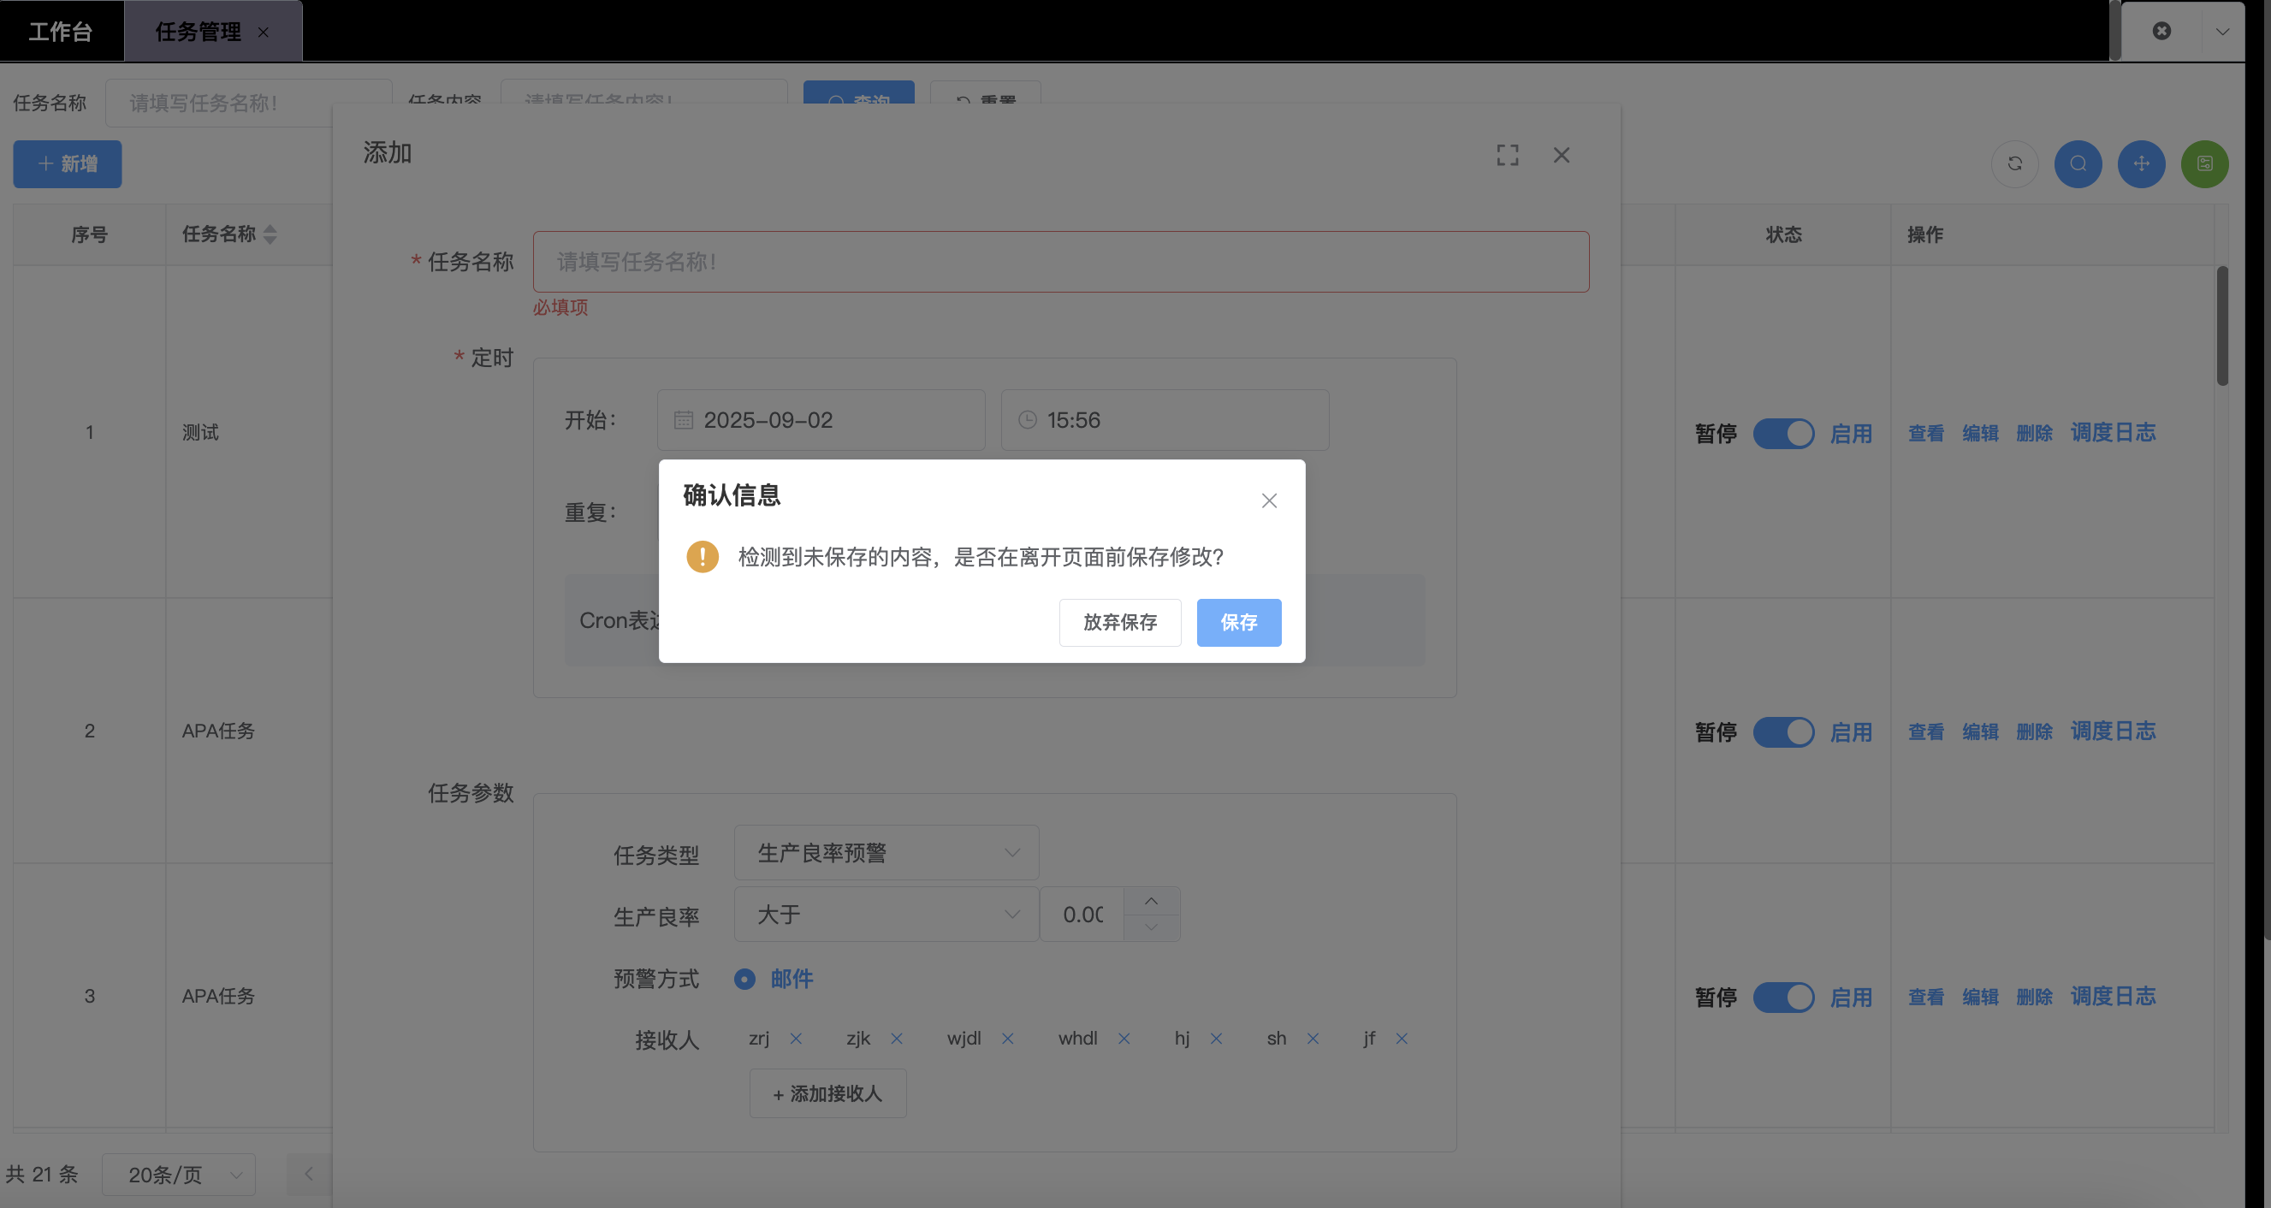Increase 生产良率 value with up stepper arrow

[1152, 902]
